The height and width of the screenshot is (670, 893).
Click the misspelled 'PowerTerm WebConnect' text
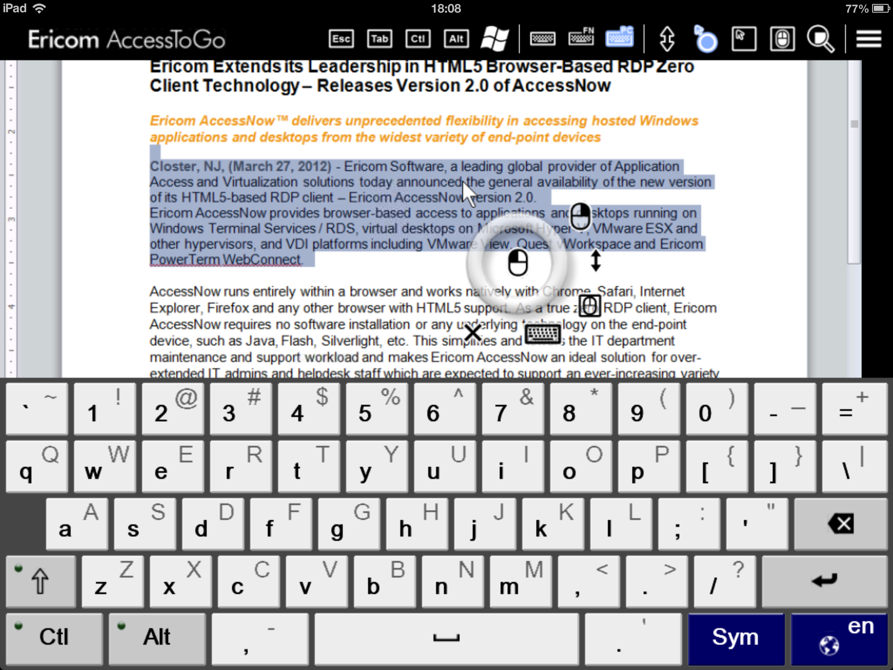click(x=225, y=260)
